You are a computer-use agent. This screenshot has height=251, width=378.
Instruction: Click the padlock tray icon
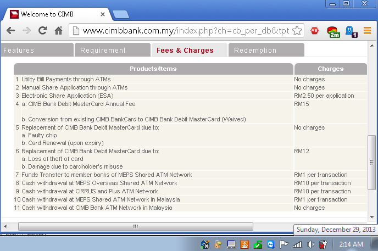[218, 244]
